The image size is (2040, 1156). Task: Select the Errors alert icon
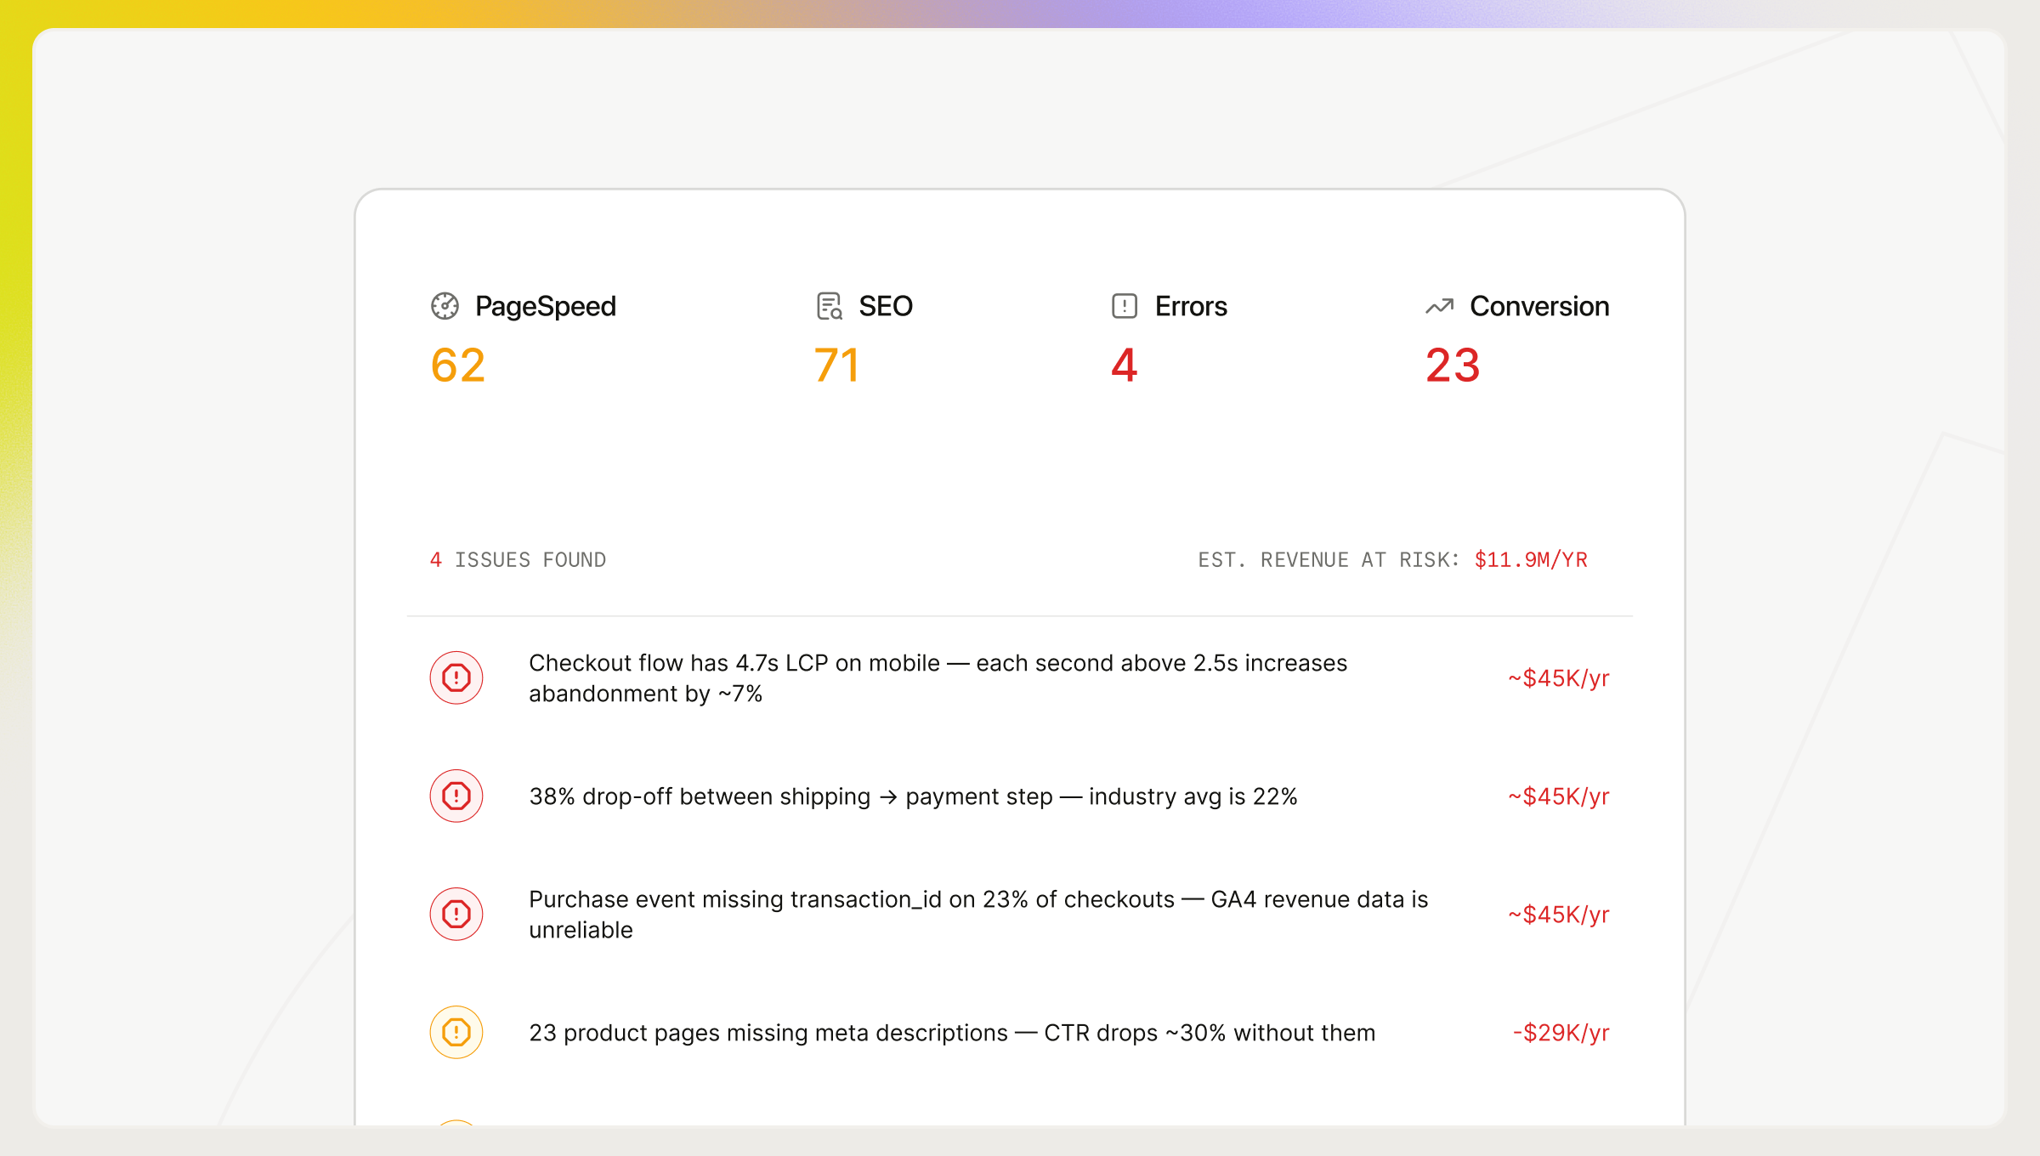[x=1124, y=306]
